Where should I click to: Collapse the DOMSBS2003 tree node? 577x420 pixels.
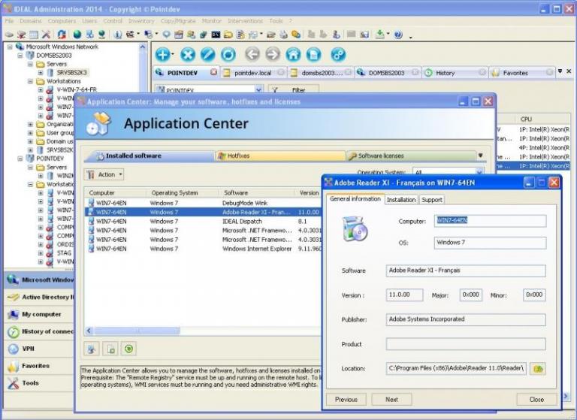[21, 56]
